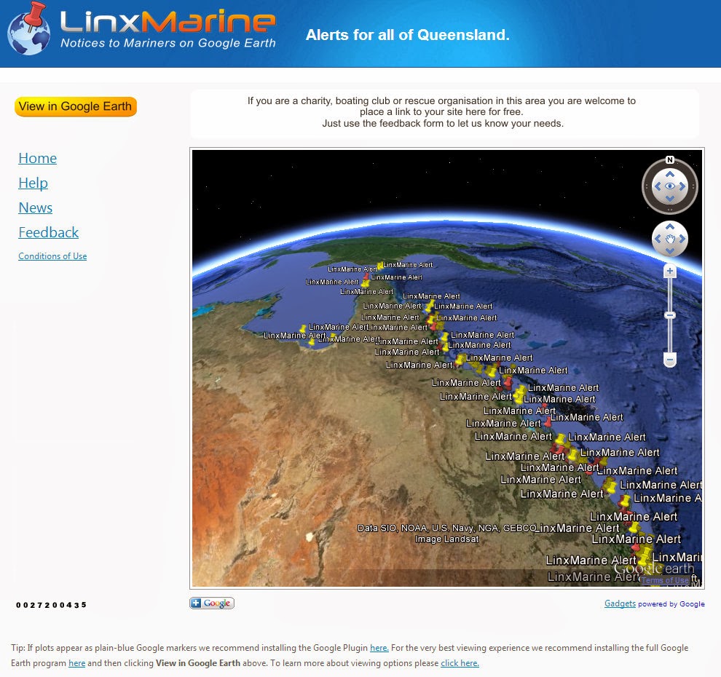Click 'Alerts for all of Queensland.' heading
The height and width of the screenshot is (677, 721).
click(407, 35)
